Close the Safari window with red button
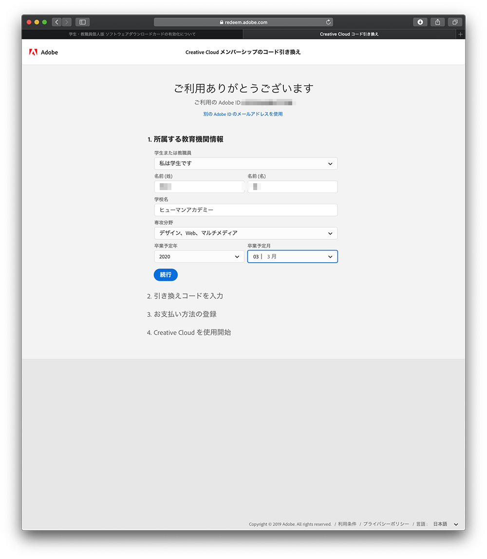This screenshot has width=487, height=559. (x=29, y=22)
